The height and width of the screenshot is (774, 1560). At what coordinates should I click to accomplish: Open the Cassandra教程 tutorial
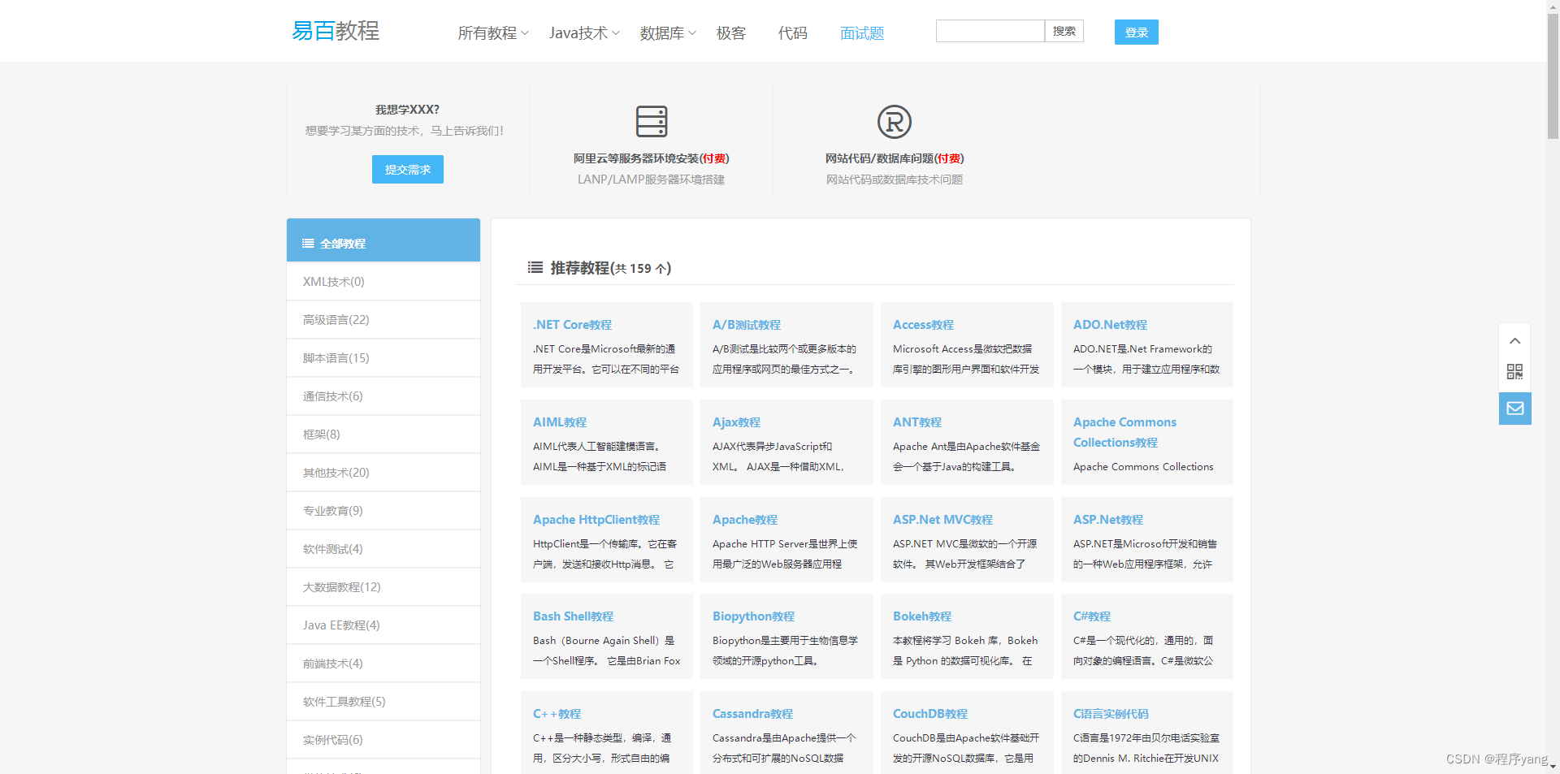752,714
